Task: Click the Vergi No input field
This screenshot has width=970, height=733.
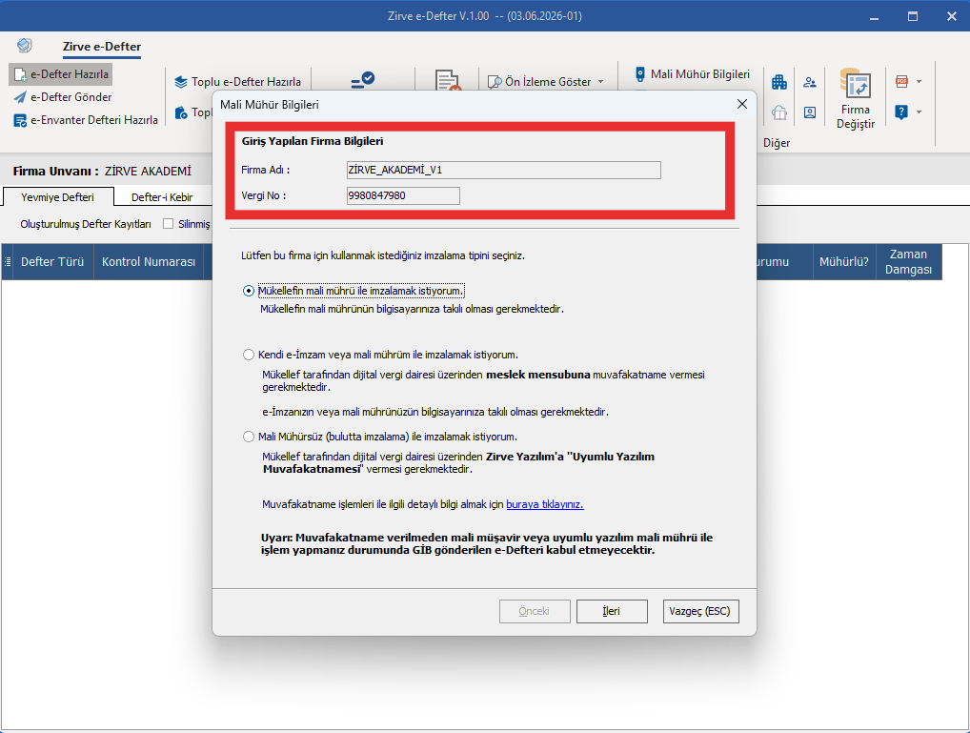Action: 403,195
